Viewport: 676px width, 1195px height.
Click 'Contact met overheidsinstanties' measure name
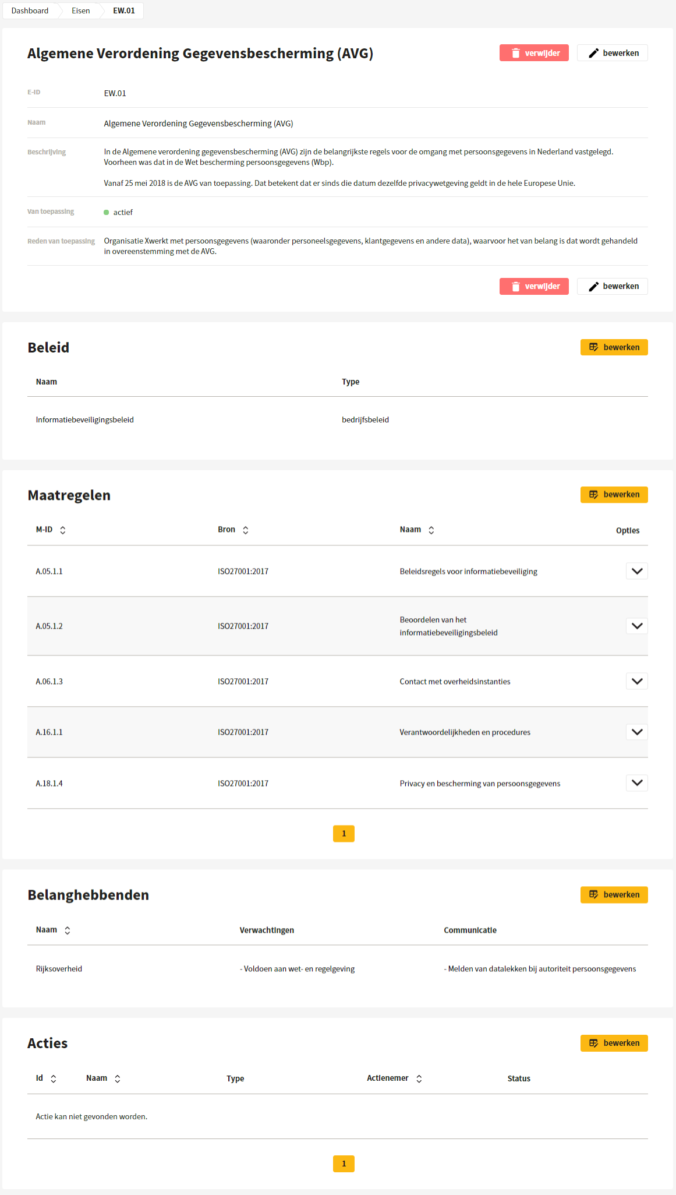(x=455, y=682)
